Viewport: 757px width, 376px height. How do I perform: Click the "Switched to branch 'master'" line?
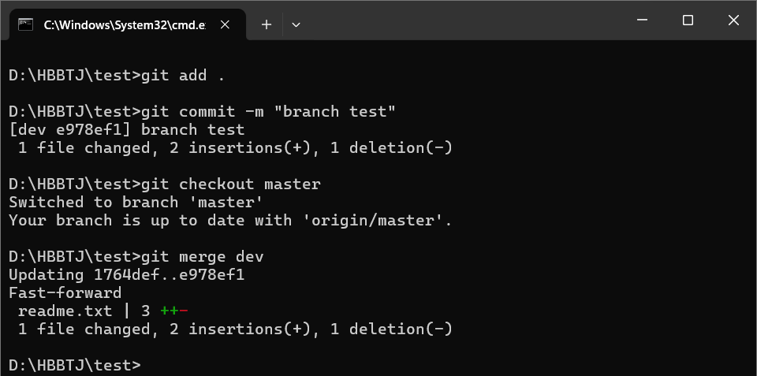click(146, 203)
